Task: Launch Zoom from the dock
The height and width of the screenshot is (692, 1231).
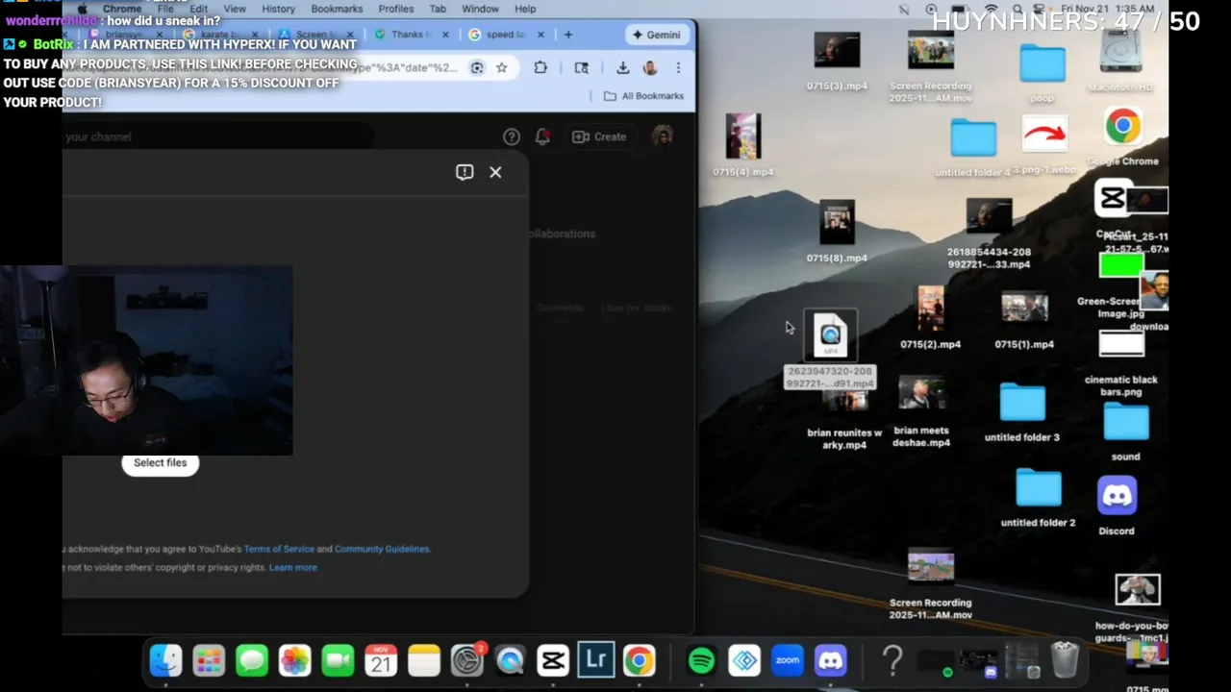Action: click(788, 660)
